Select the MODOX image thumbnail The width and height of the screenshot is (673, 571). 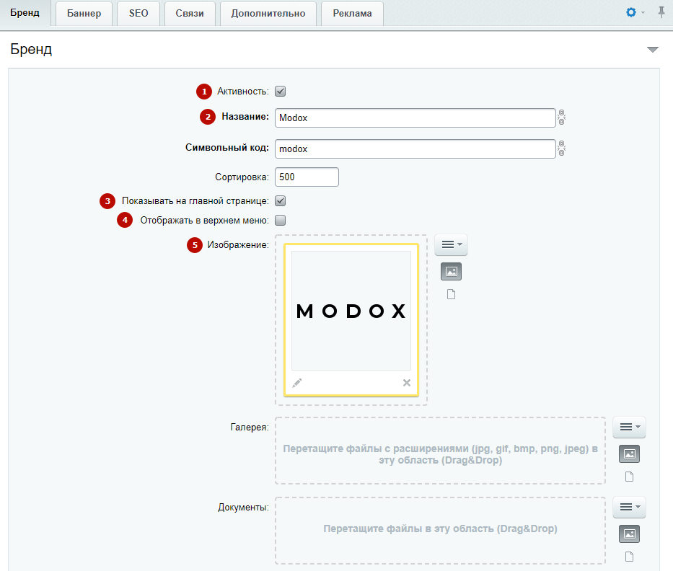[x=351, y=311]
